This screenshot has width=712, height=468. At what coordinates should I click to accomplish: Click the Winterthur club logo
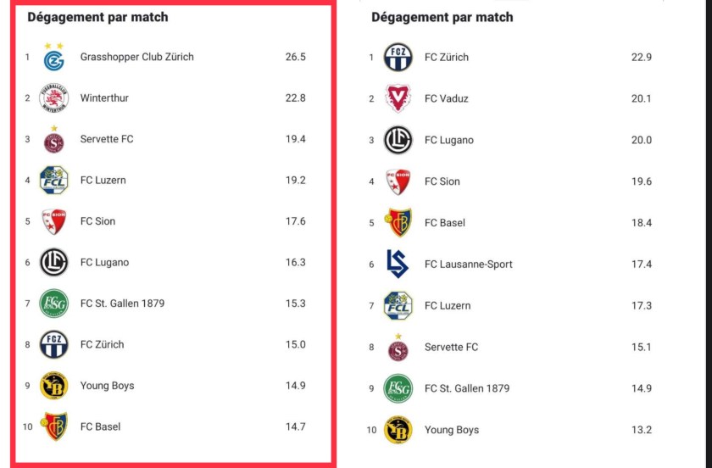(x=54, y=98)
